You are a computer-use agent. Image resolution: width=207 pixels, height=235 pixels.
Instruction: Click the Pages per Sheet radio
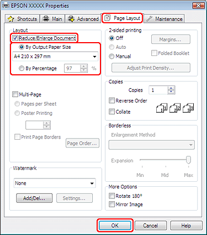tap(17, 104)
